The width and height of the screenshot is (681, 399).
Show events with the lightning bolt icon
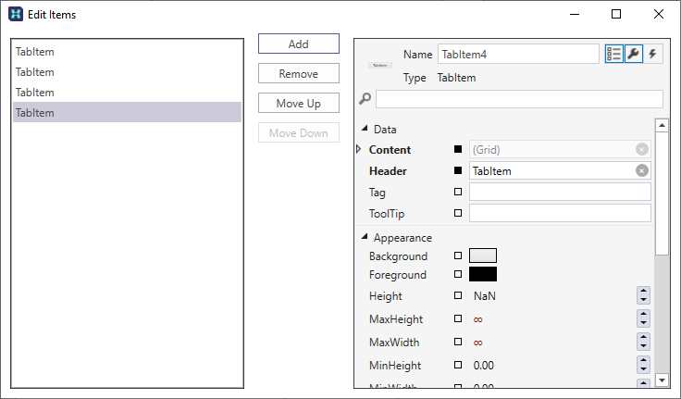coord(652,54)
